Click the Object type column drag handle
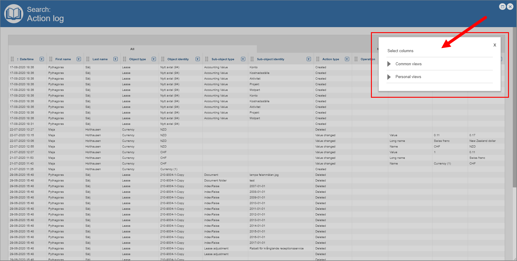517x261 pixels. pos(125,59)
